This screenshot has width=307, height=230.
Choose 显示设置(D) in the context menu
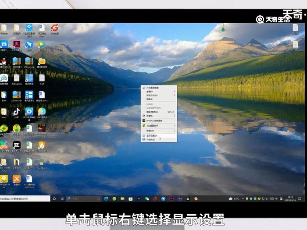[x=159, y=135]
